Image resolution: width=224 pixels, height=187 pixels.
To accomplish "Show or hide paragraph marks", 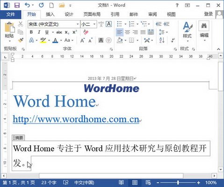I will [x=173, y=40].
